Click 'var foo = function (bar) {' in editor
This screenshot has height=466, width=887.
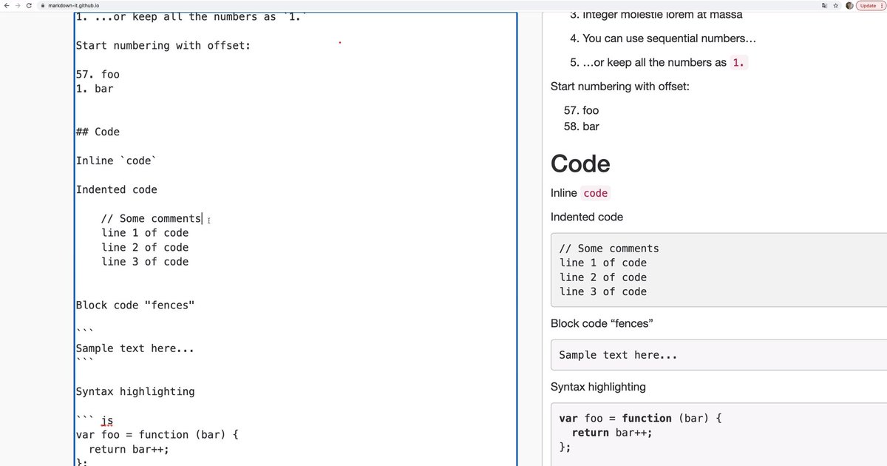coord(157,435)
